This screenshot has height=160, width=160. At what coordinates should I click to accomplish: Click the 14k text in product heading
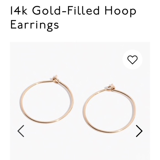pyautogui.click(x=19, y=10)
